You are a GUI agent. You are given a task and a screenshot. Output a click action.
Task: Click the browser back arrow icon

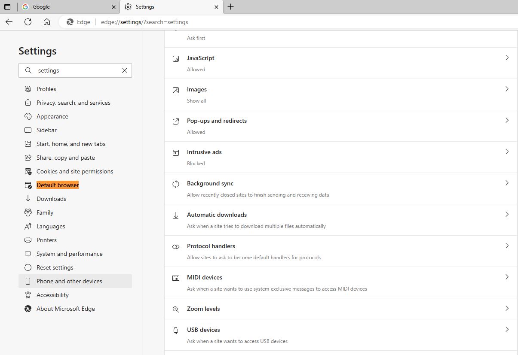[x=9, y=22]
